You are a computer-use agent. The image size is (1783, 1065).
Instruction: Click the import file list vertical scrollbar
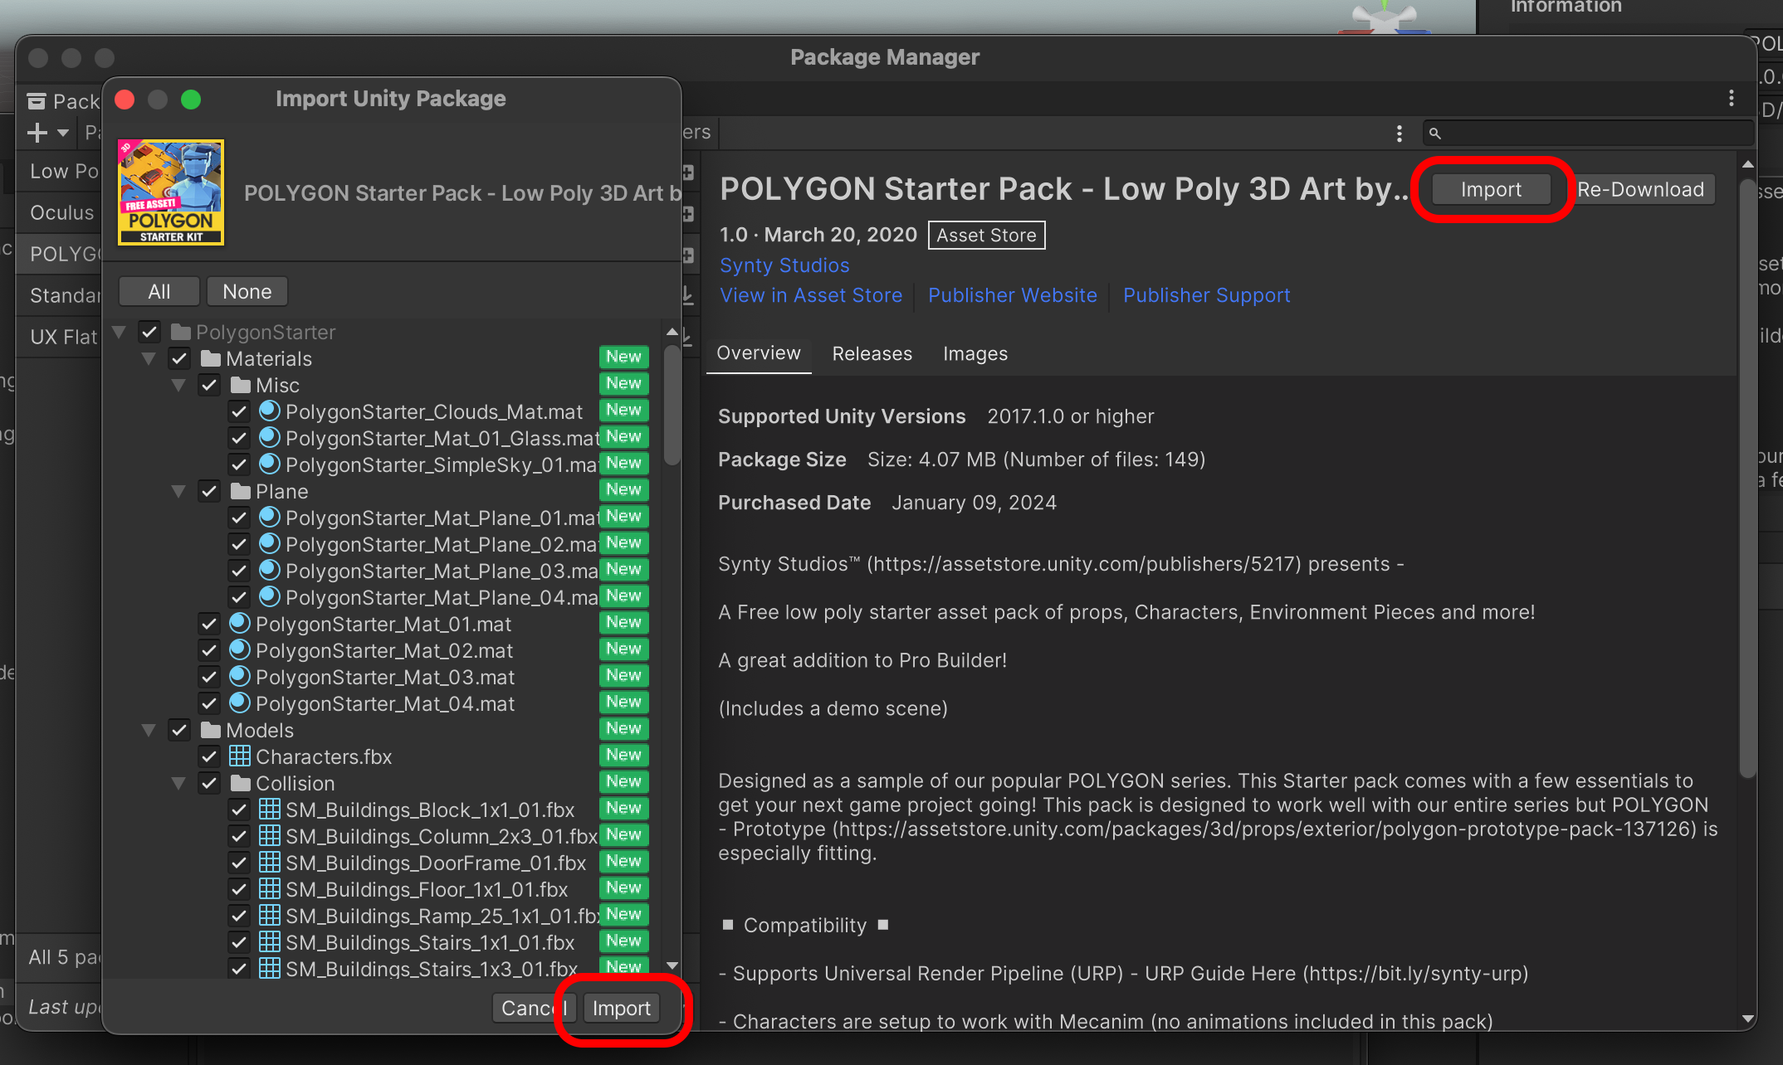click(x=672, y=406)
